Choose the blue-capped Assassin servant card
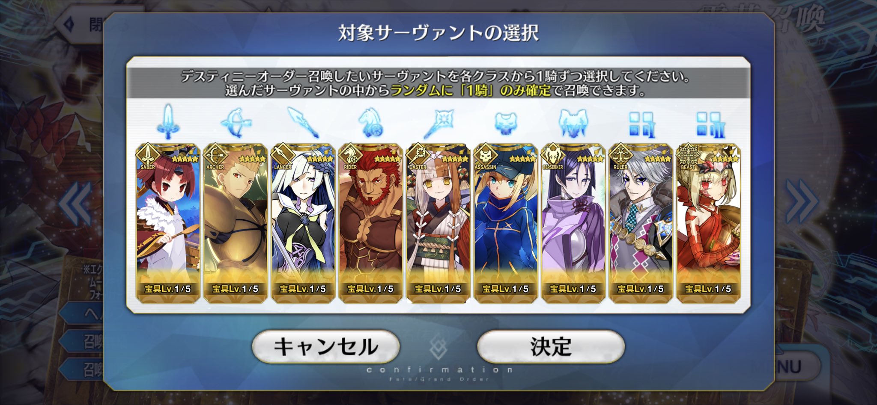 (506, 223)
